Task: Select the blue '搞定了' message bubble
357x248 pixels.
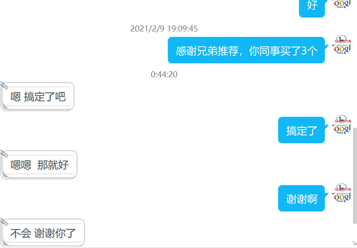Action: pos(301,130)
